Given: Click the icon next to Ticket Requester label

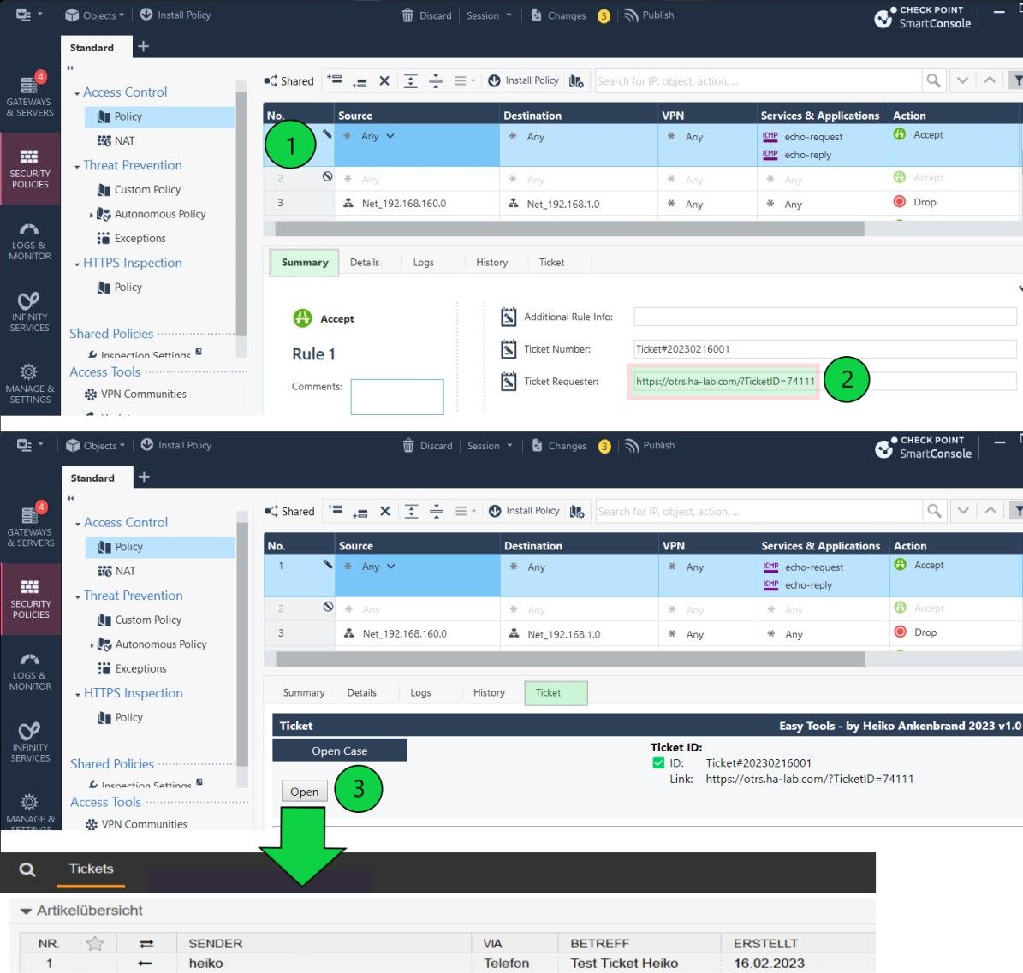Looking at the screenshot, I should click(509, 382).
